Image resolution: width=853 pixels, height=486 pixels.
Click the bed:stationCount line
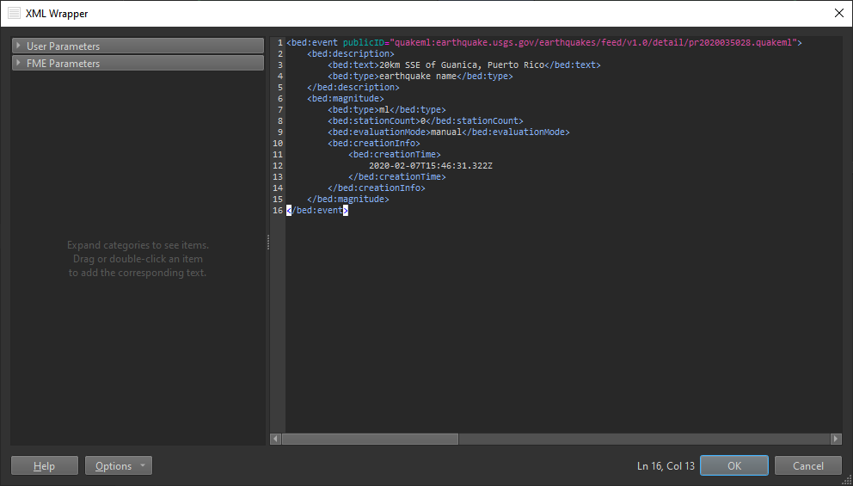point(426,120)
